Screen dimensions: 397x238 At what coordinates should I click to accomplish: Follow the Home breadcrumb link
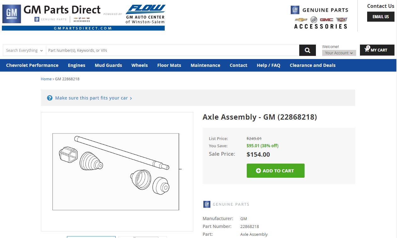(x=46, y=79)
